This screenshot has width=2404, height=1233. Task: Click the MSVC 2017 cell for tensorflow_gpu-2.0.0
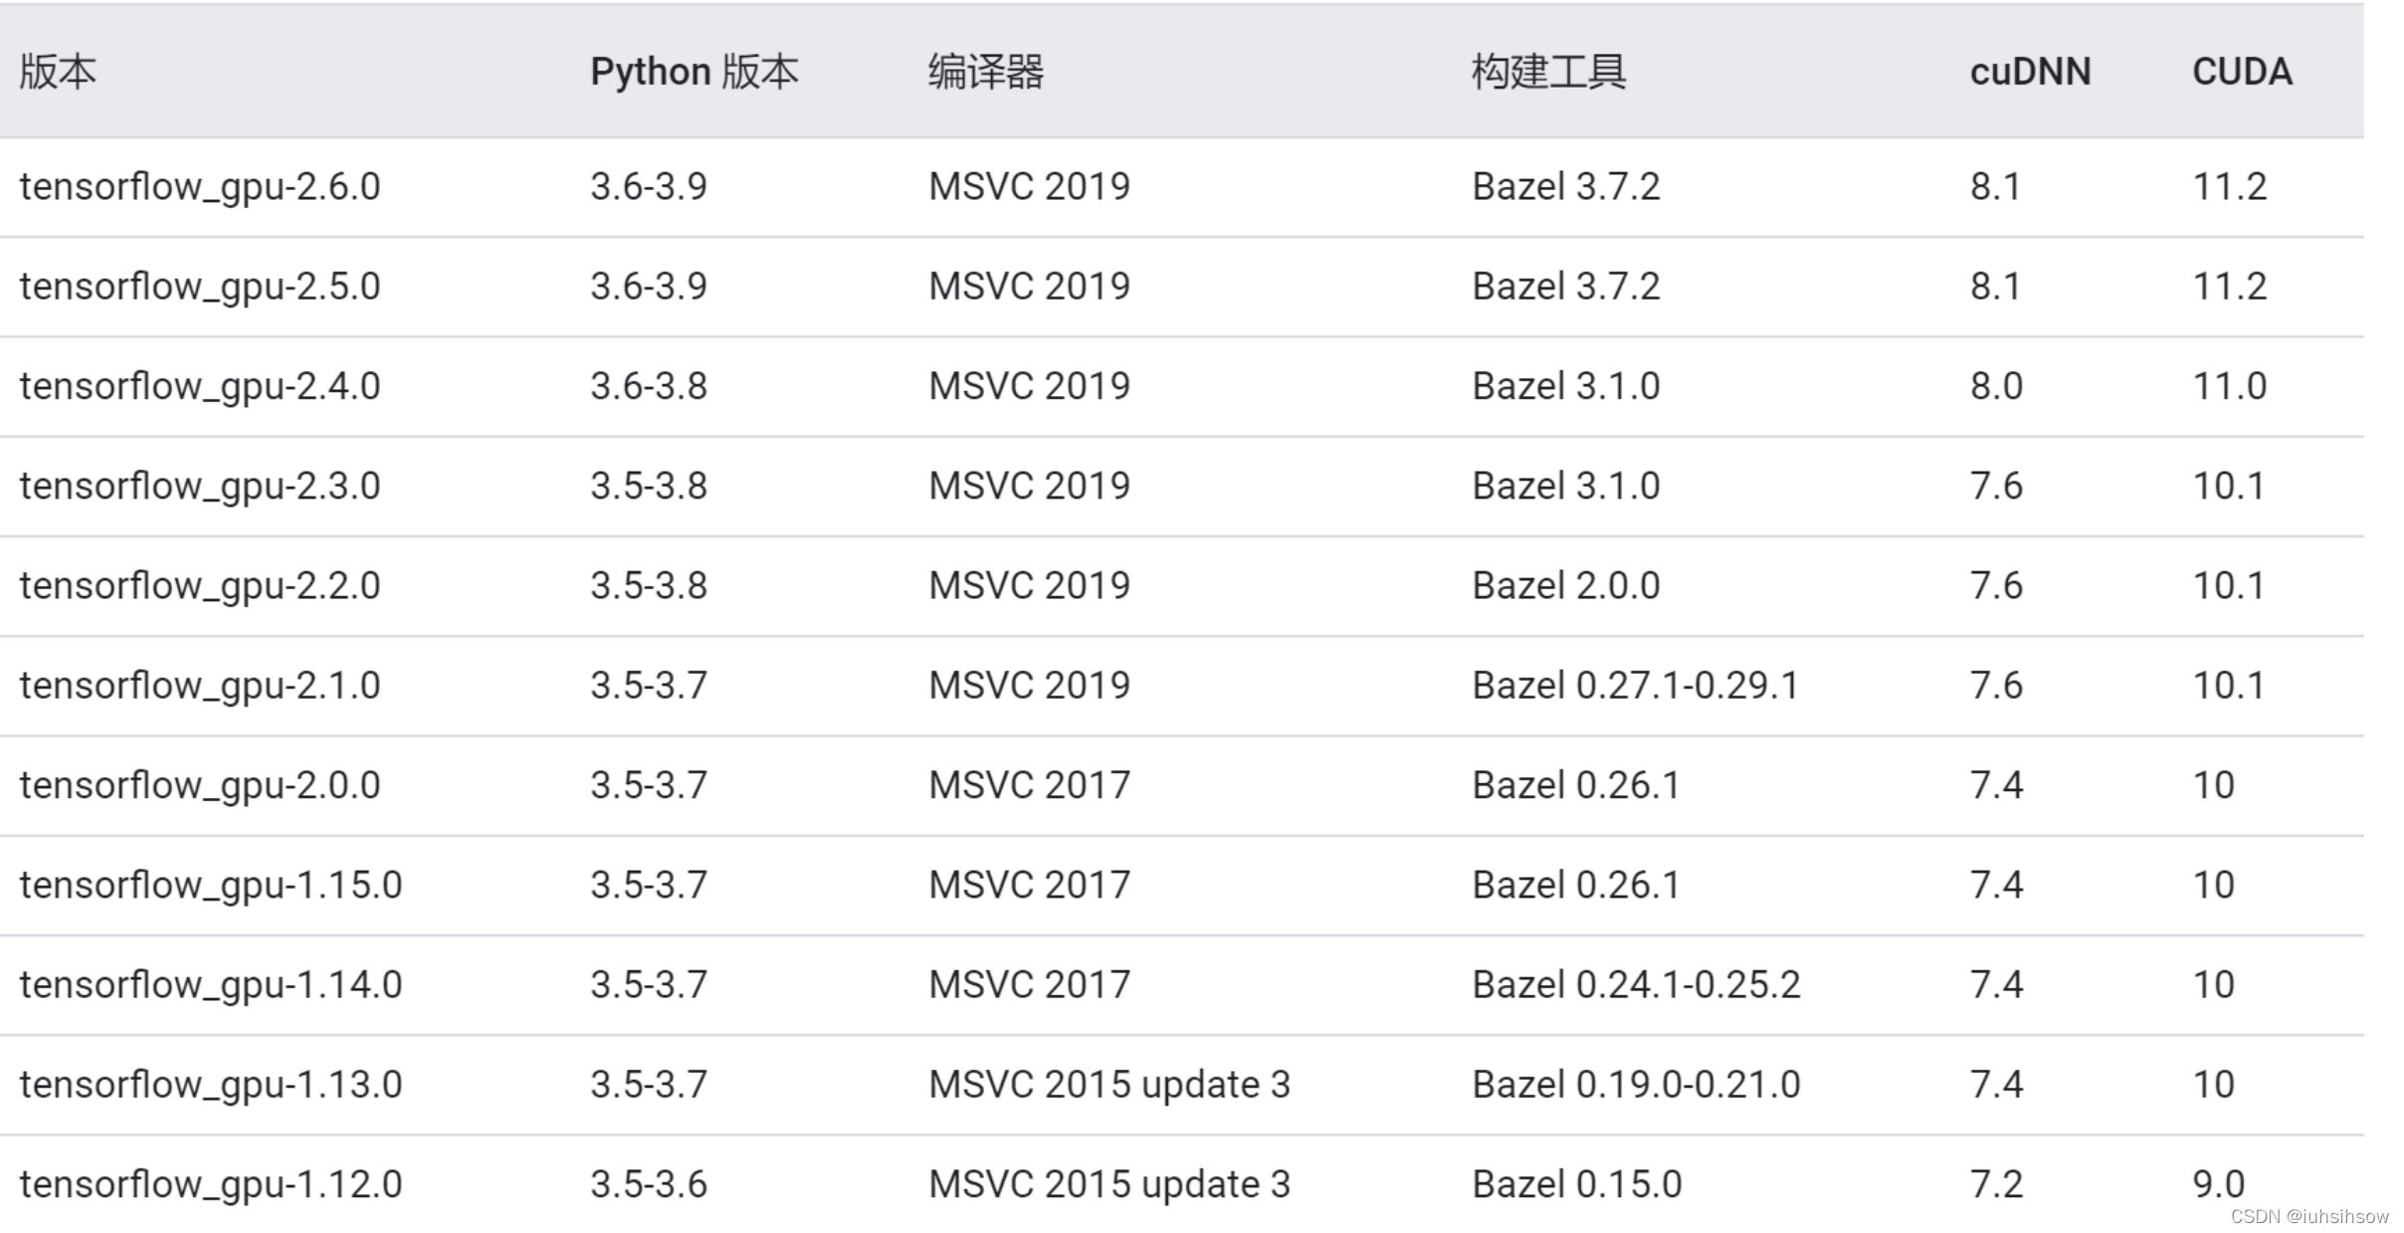coord(1028,784)
